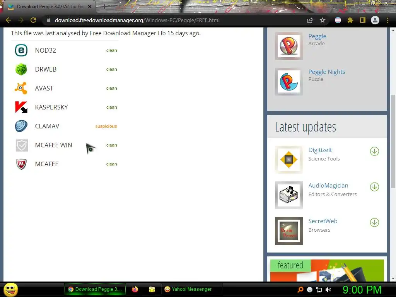Open the Extensions puzzle-piece menu

(x=350, y=20)
